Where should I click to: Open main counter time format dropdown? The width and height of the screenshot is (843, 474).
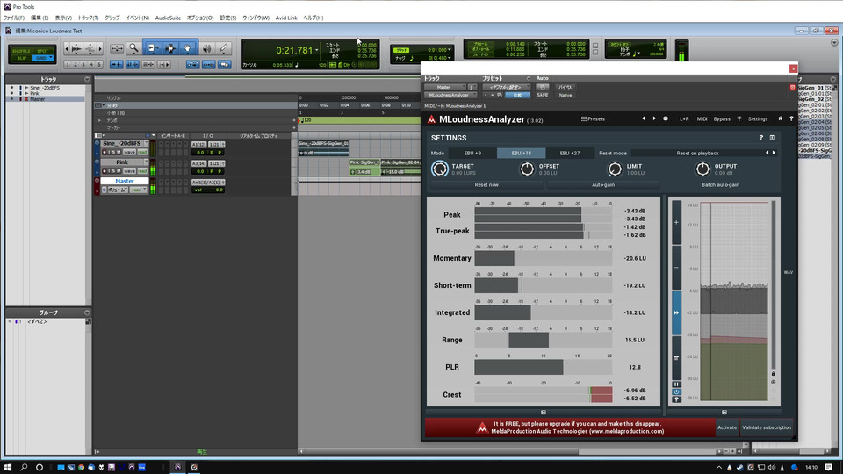point(317,50)
